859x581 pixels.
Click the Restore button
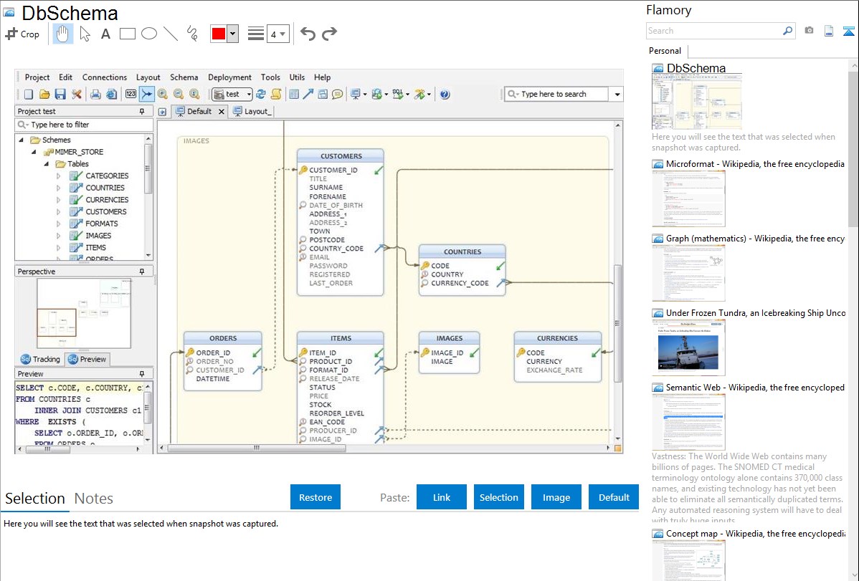point(315,497)
